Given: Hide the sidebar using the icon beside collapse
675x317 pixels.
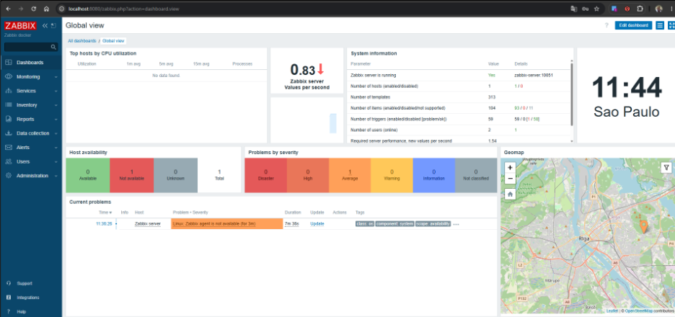Looking at the screenshot, I should click(x=53, y=25).
